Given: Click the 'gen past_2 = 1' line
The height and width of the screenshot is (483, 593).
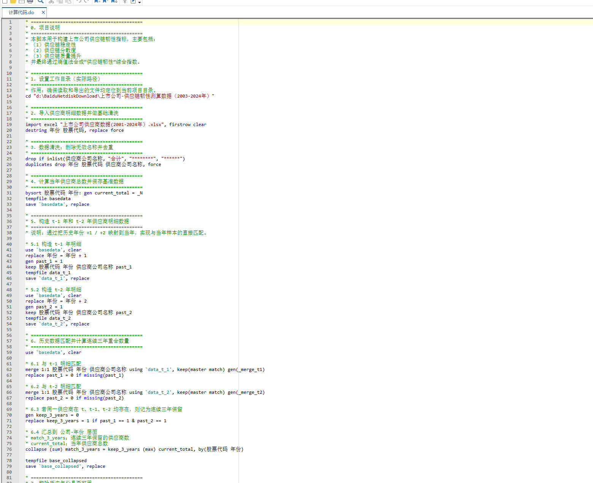Looking at the screenshot, I should click(44, 307).
